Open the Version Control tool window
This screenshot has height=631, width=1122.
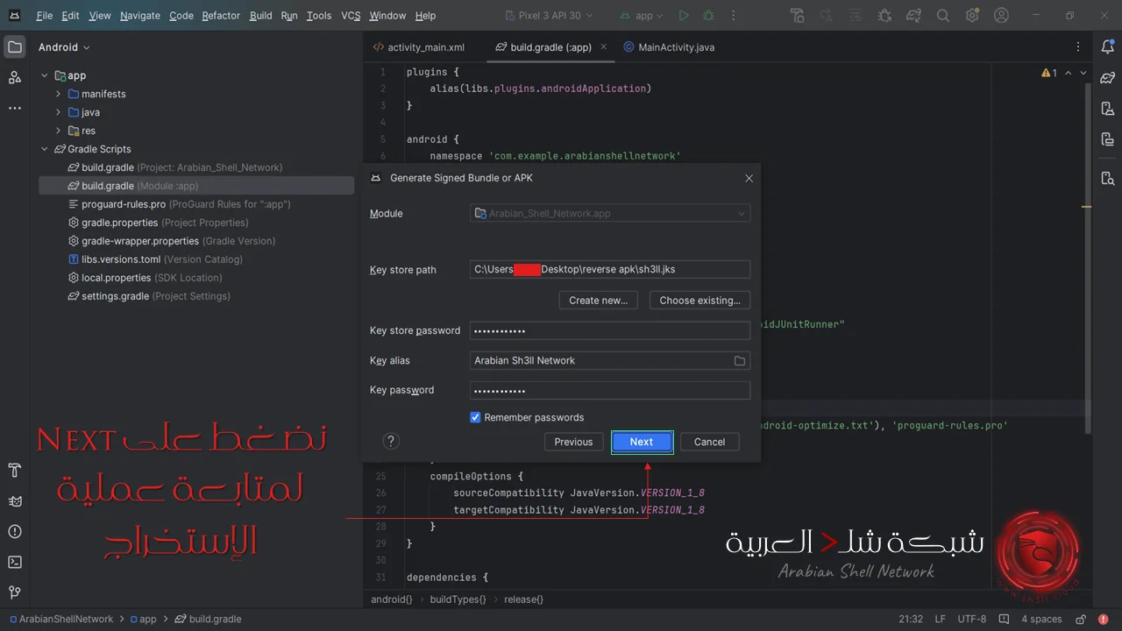point(15,592)
